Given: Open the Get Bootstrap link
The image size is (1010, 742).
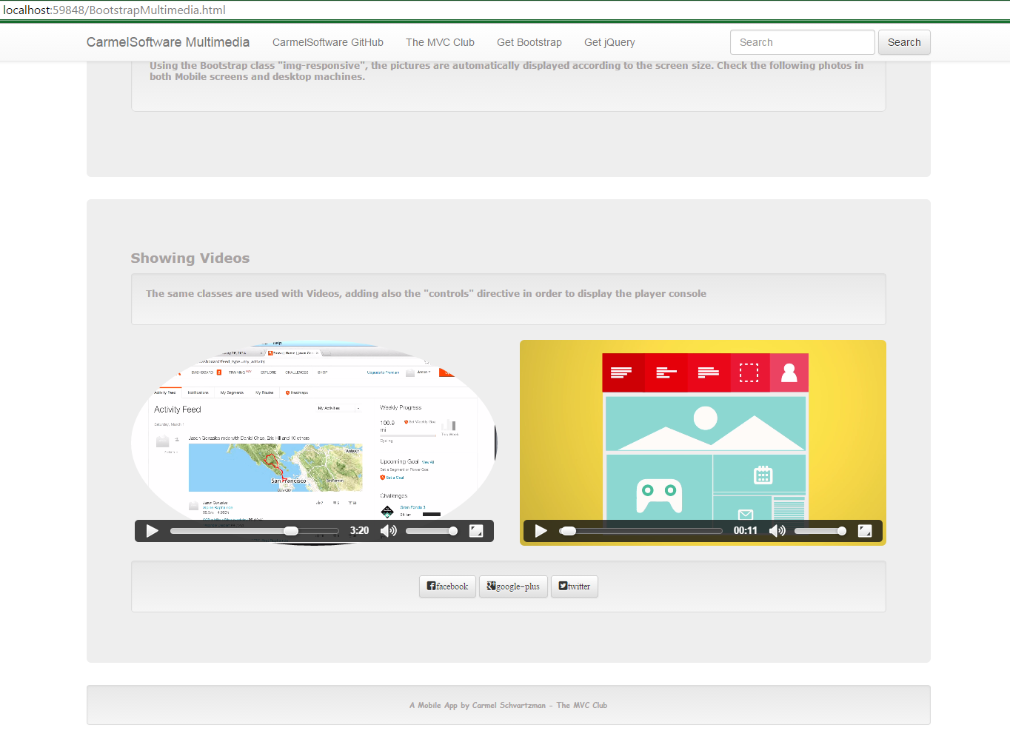Looking at the screenshot, I should point(529,42).
